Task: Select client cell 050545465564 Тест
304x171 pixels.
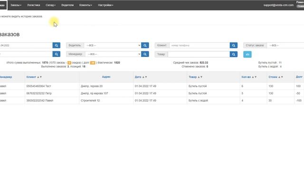Action: coord(38,86)
